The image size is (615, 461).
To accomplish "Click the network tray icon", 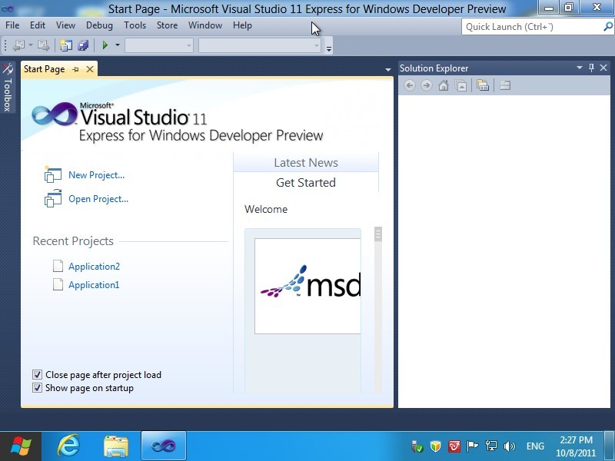I will pyautogui.click(x=490, y=446).
